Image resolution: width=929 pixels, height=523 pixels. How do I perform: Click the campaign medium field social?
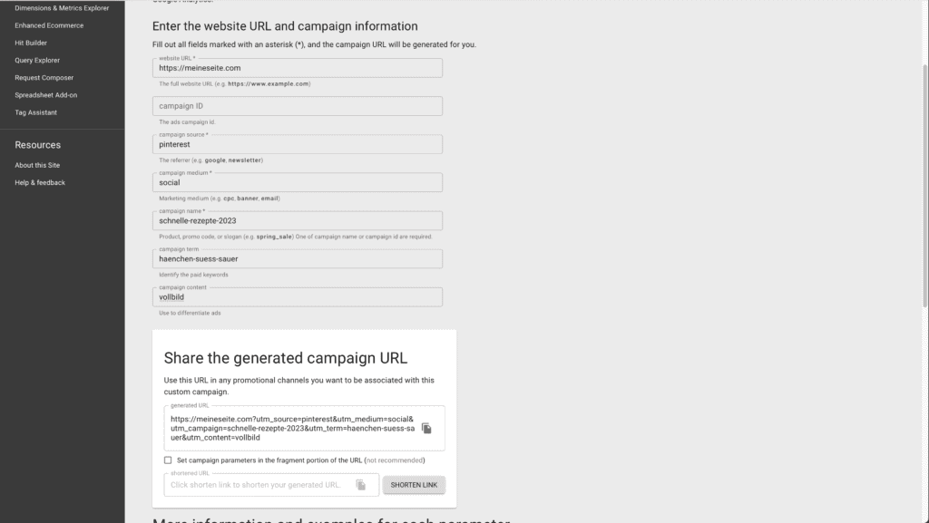tap(298, 182)
